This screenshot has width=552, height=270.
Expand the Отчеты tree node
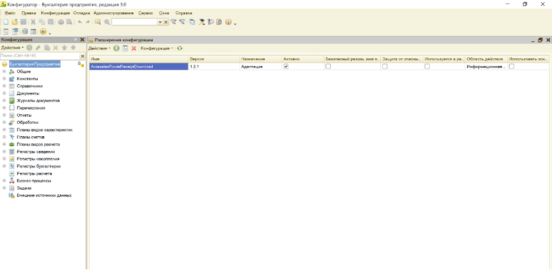point(4,115)
